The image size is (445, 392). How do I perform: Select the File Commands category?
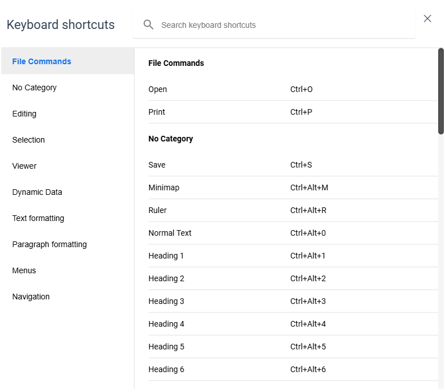(68, 61)
